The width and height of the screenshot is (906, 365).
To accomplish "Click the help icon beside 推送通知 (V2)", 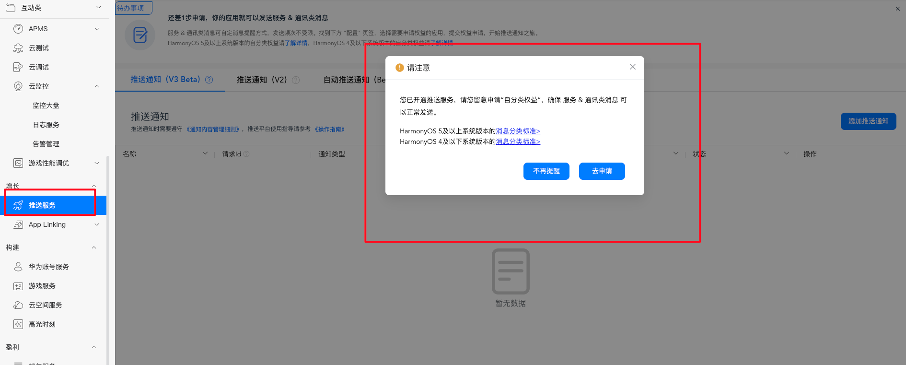I will pos(296,80).
